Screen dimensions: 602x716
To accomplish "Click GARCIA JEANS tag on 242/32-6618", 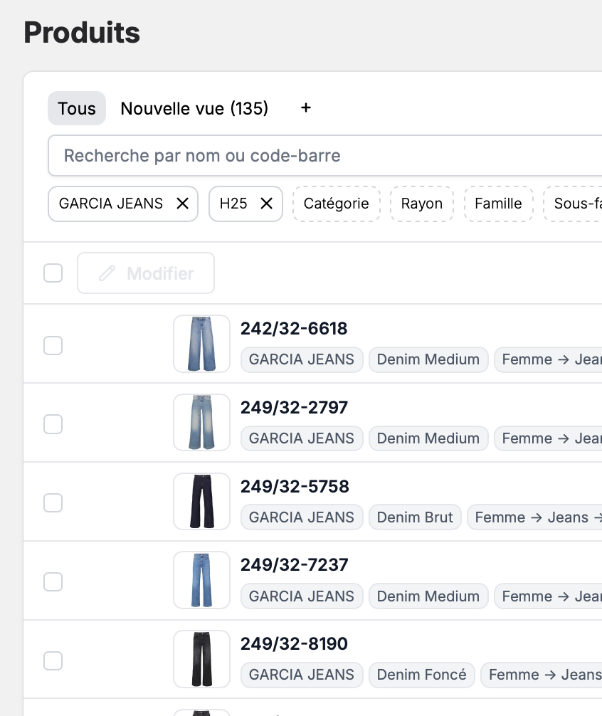I will 302,359.
